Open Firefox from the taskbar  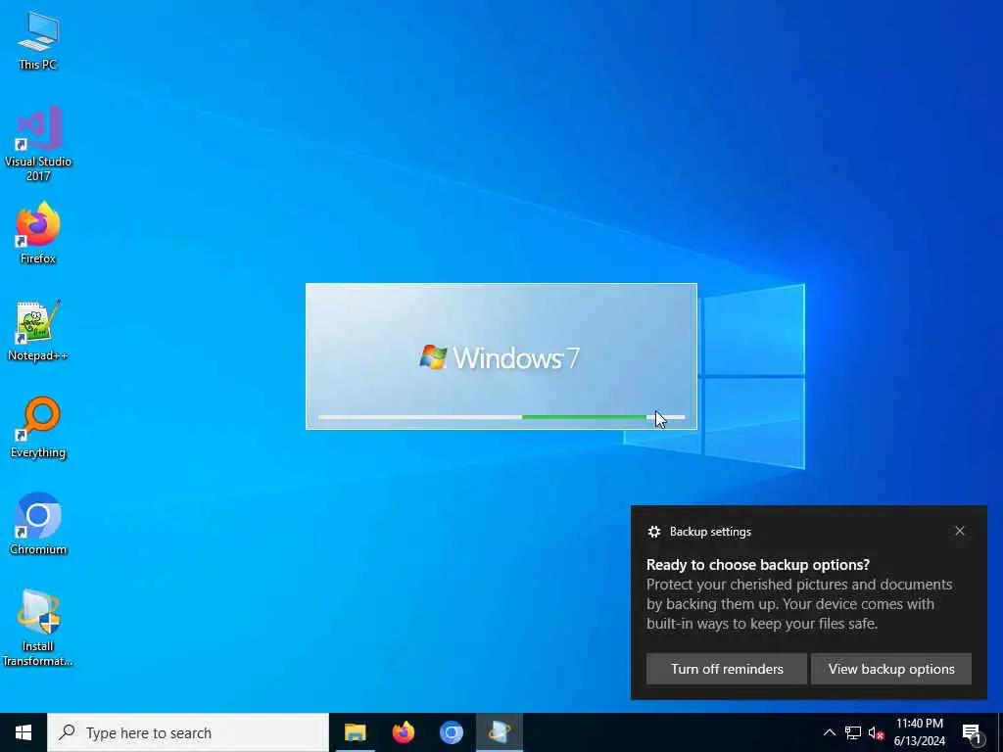[403, 732]
